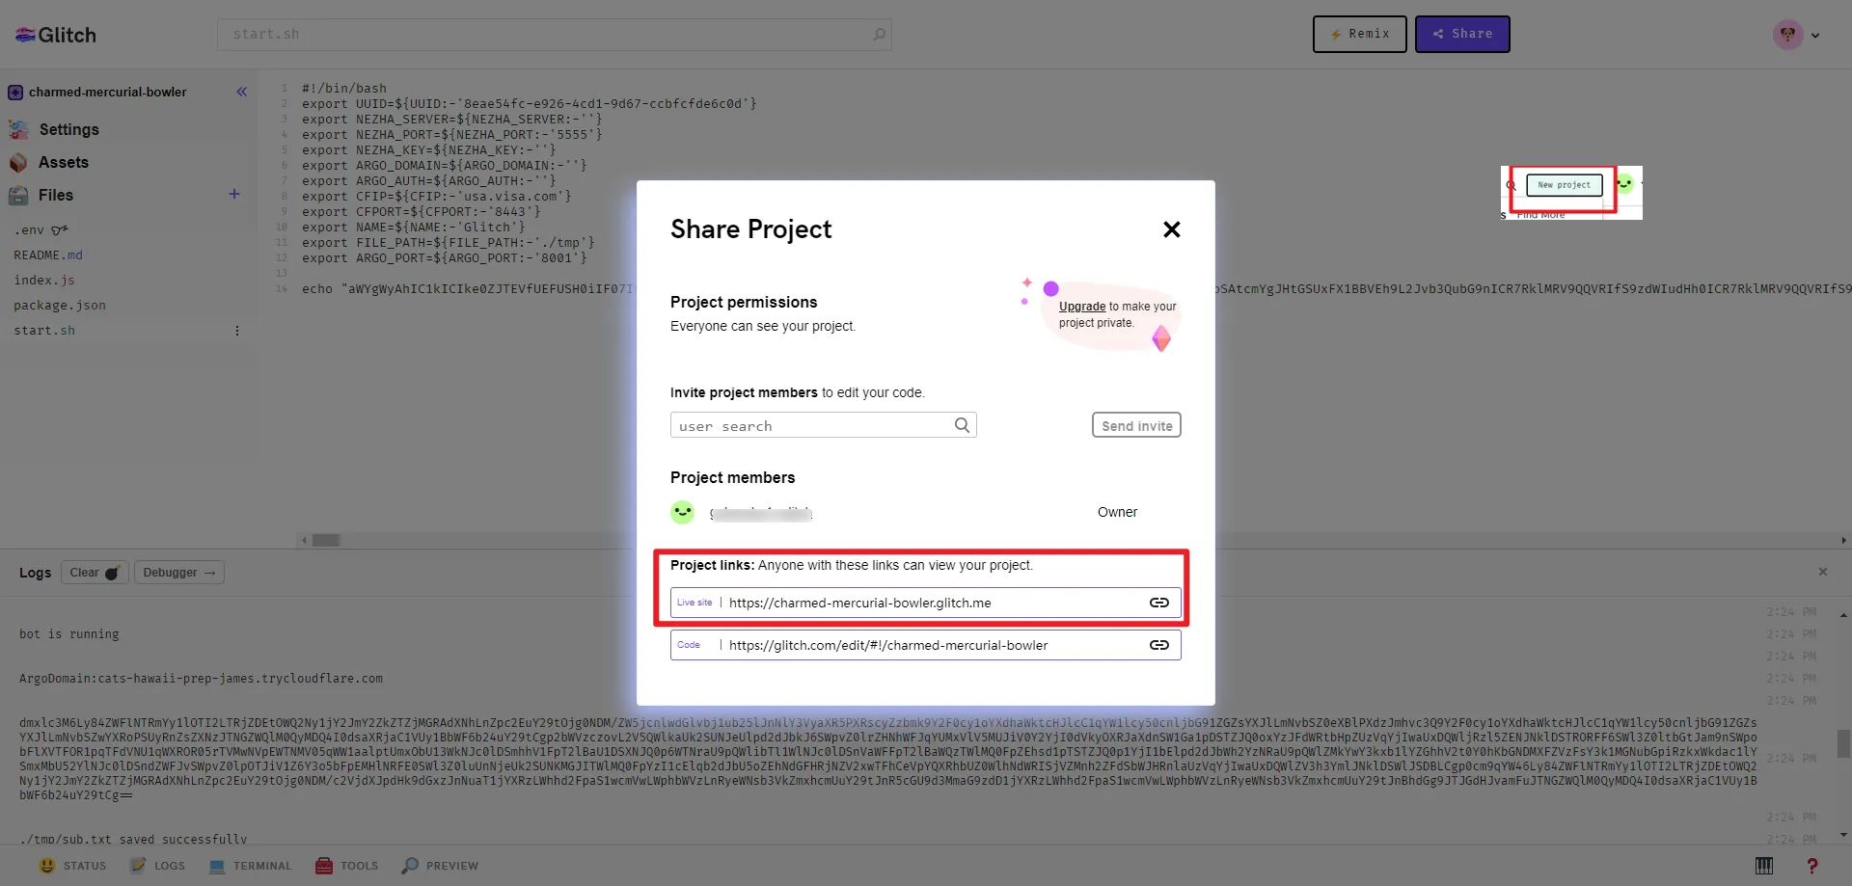Open the help question mark icon
1852x886 pixels.
point(1811,866)
